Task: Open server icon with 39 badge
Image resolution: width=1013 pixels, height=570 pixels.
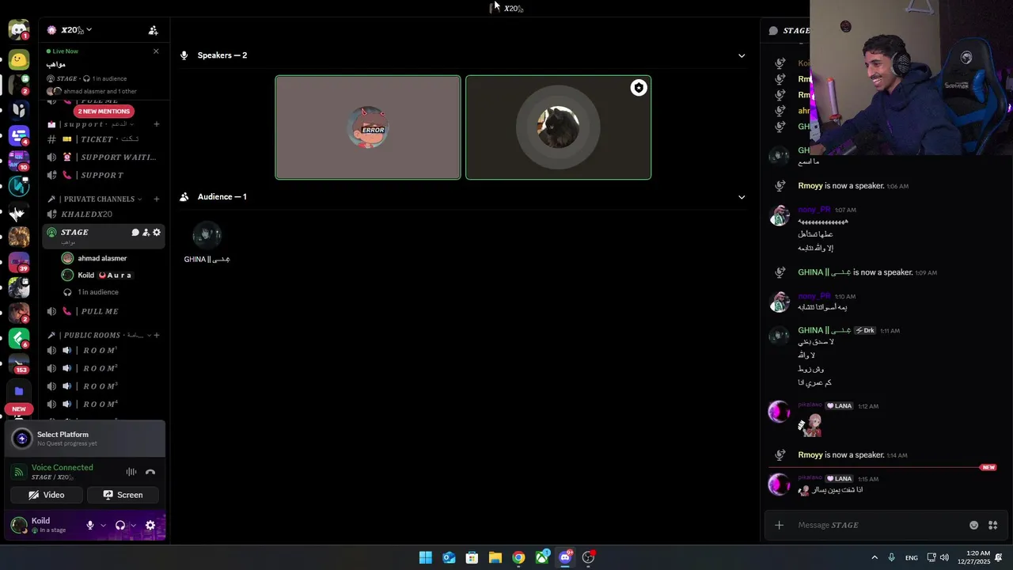Action: click(x=19, y=262)
